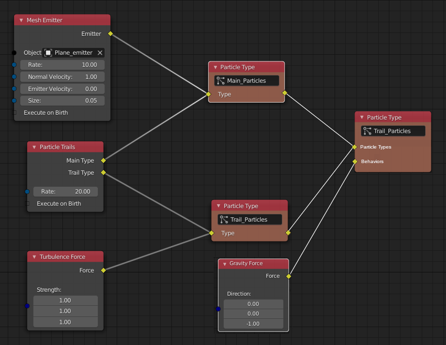Screen dimensions: 446x345
Task: Click the Emitter Velocity input socket
Action: (14, 89)
